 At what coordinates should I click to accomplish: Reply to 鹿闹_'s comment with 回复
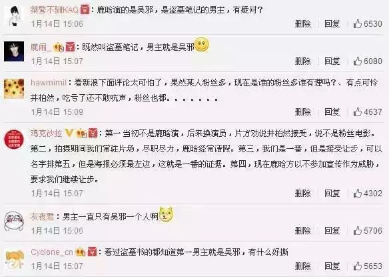pyautogui.click(x=332, y=61)
